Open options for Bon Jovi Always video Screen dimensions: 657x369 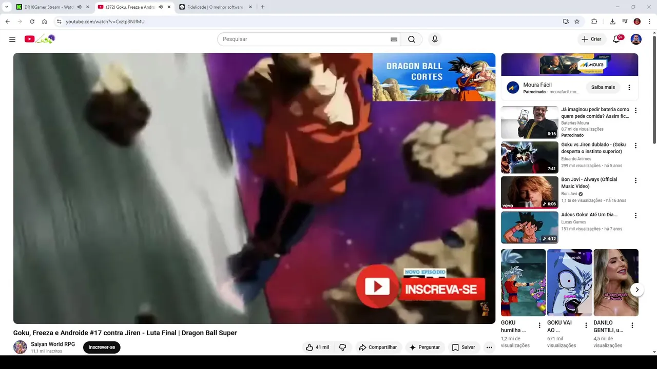tap(635, 181)
